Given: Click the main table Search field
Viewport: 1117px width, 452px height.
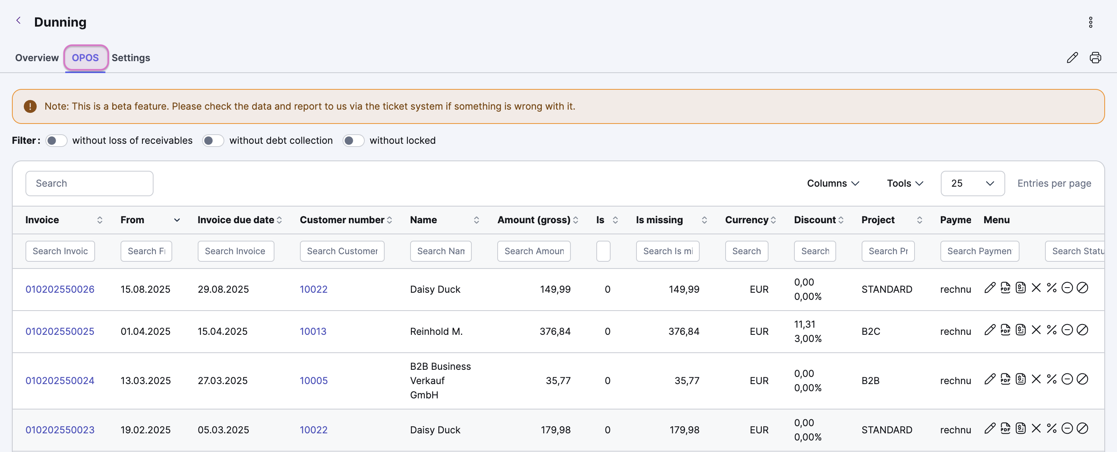Looking at the screenshot, I should click(90, 184).
